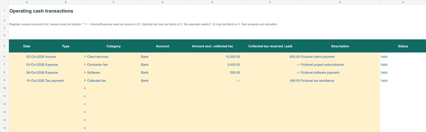Select the date cell '06-Oct-2026'
426x132 pixels.
point(27,73)
